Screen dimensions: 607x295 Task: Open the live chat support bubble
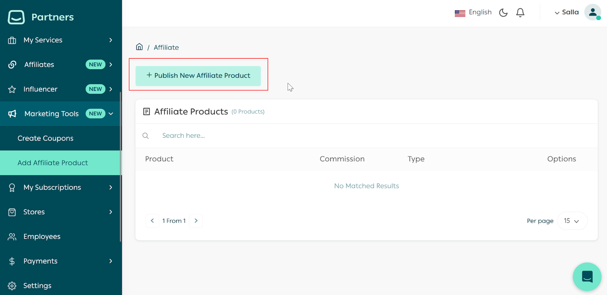587,277
